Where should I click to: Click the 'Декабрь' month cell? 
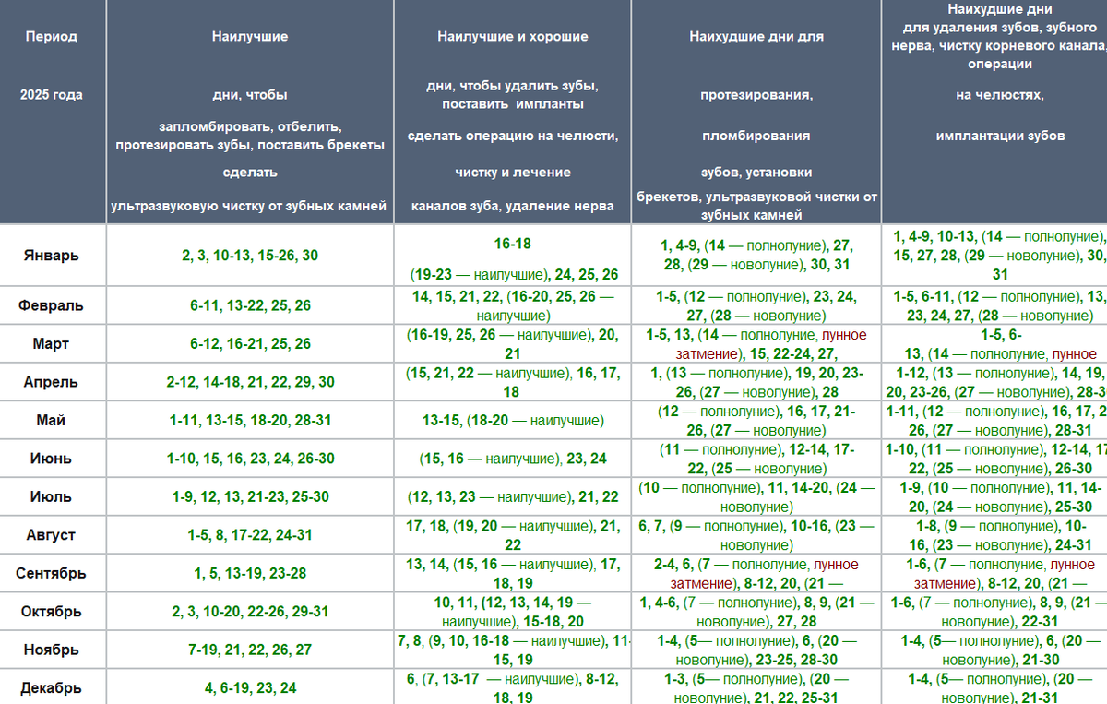(52, 687)
